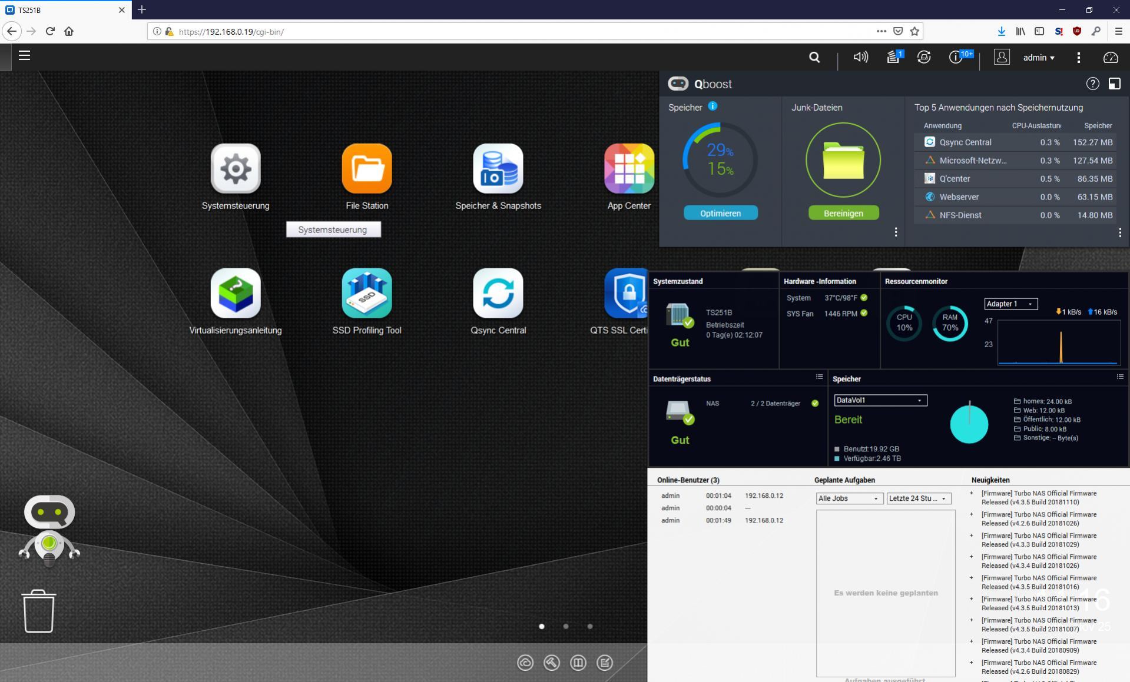Open background tasks icon with badge
Viewport: 1130px width, 682px height.
[x=894, y=56]
